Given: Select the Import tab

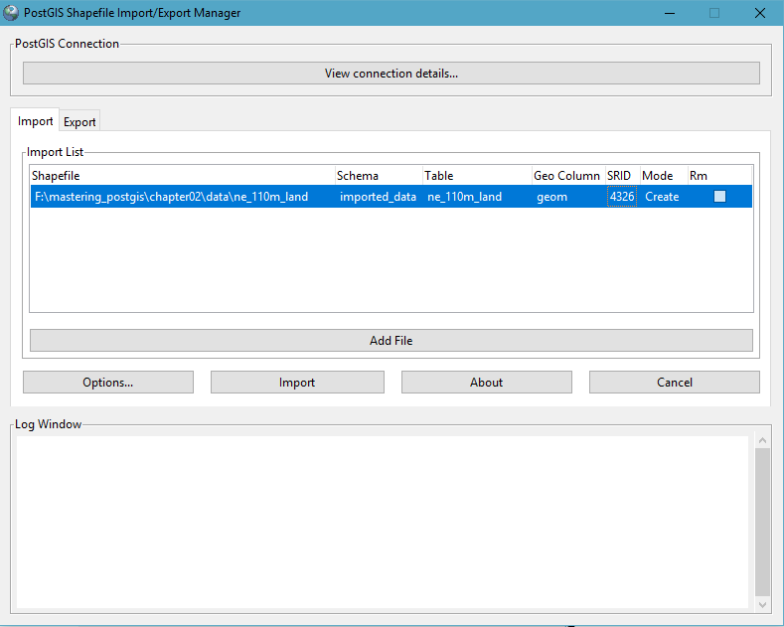Looking at the screenshot, I should pos(36,121).
